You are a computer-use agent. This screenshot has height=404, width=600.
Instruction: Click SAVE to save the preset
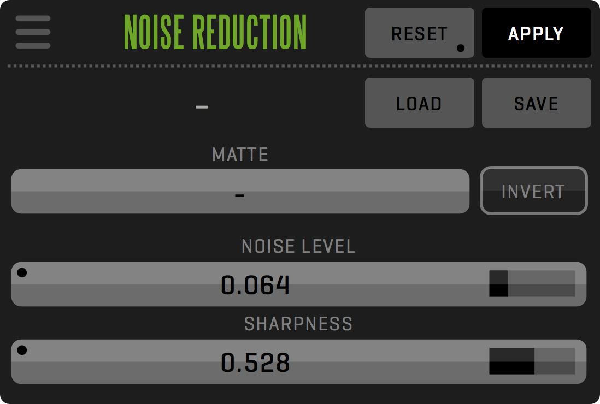click(x=536, y=103)
